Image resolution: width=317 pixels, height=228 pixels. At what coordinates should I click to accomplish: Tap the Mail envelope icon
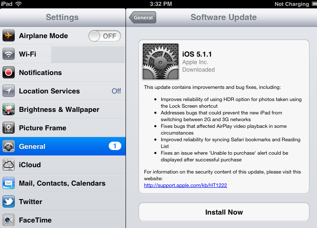pos(8,183)
